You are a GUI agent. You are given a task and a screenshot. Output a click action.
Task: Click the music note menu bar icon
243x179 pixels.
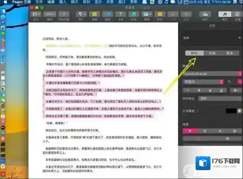coord(166,2)
